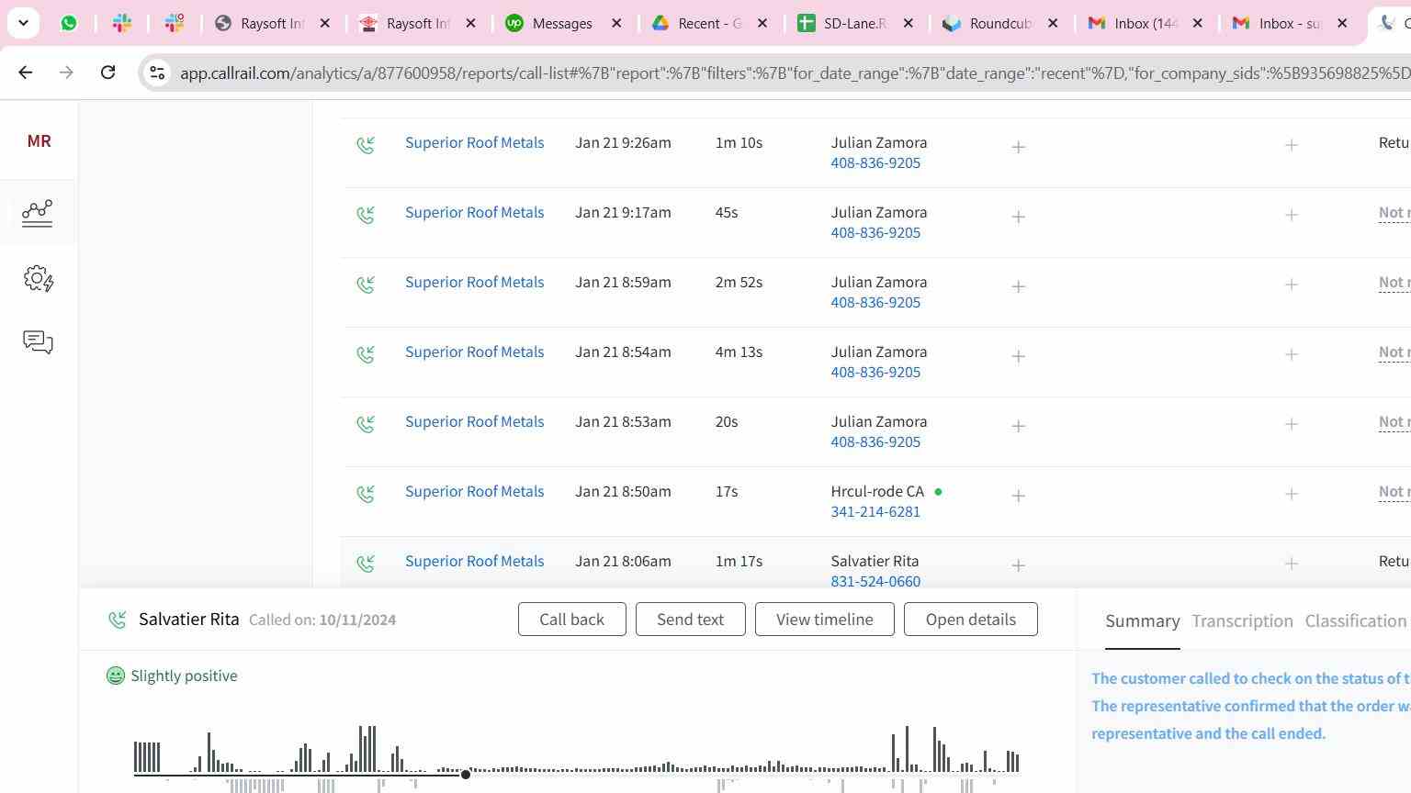Add note via second plus in 9:26am row
Image resolution: width=1411 pixels, height=793 pixels.
pyautogui.click(x=1291, y=145)
